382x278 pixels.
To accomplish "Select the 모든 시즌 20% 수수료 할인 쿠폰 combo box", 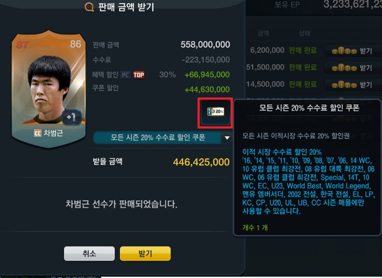I will click(x=162, y=138).
